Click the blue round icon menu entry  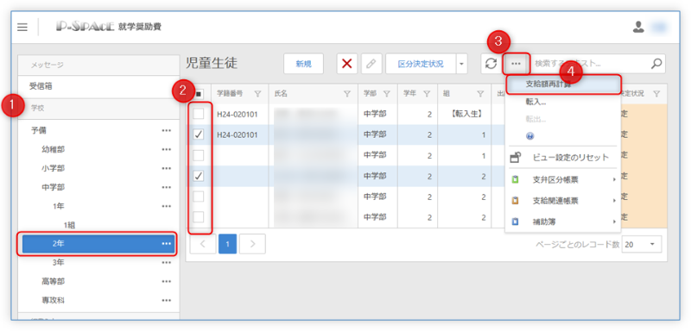tap(529, 136)
